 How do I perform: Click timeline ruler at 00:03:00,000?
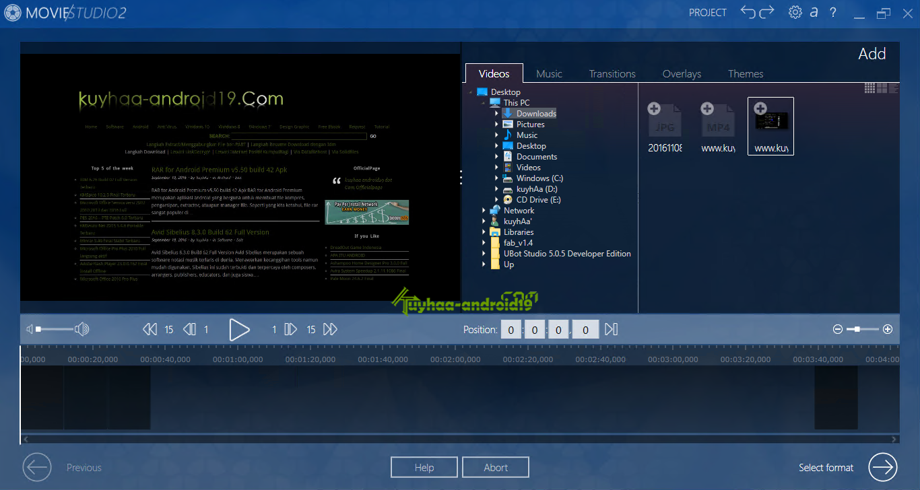(x=673, y=359)
